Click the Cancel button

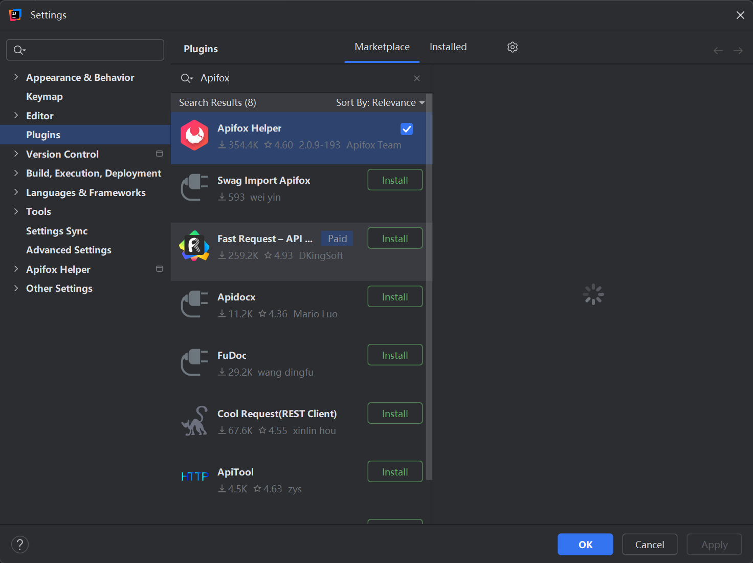coord(650,544)
